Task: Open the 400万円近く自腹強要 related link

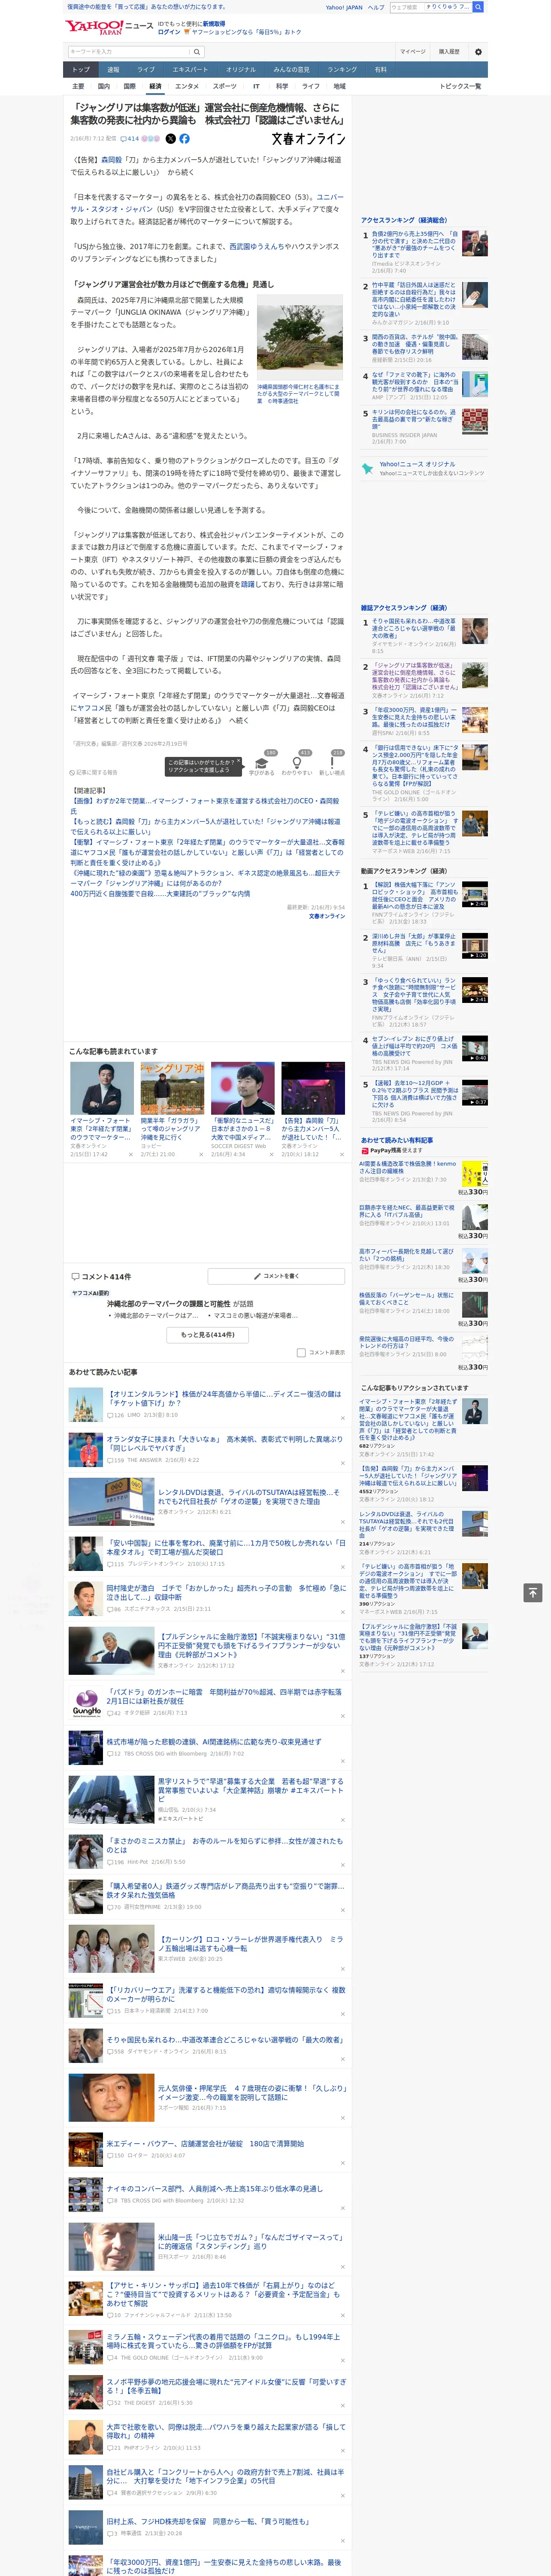Action: 160,893
